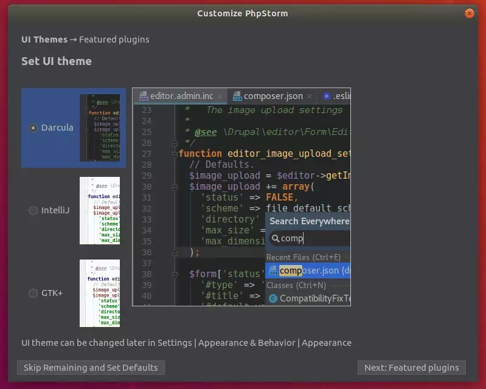The width and height of the screenshot is (486, 389).
Task: Click the Search Everywhere magnifier icon
Action: (276, 238)
